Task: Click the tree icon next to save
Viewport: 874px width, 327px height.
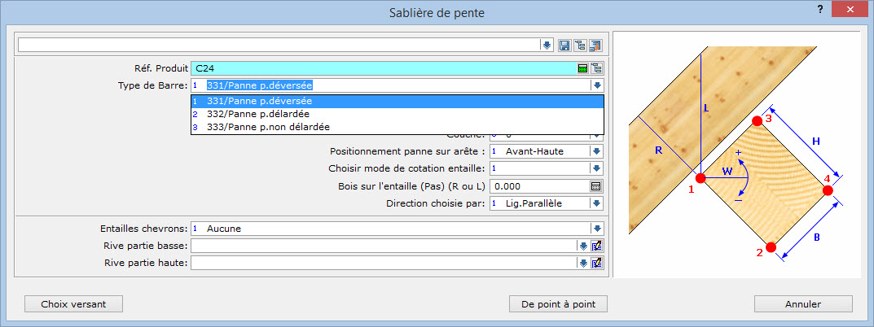Action: coord(580,45)
